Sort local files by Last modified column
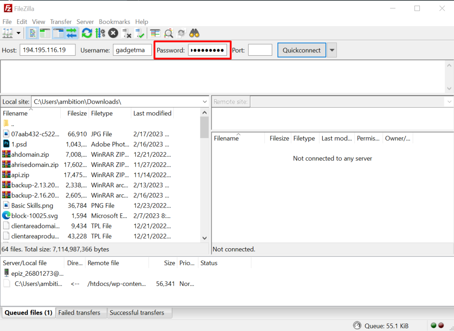 click(153, 113)
